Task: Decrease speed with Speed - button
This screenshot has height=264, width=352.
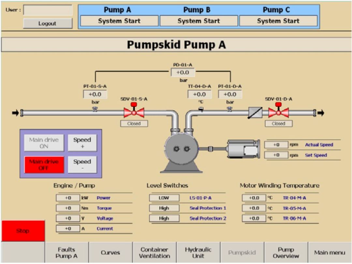Action: tap(82, 165)
